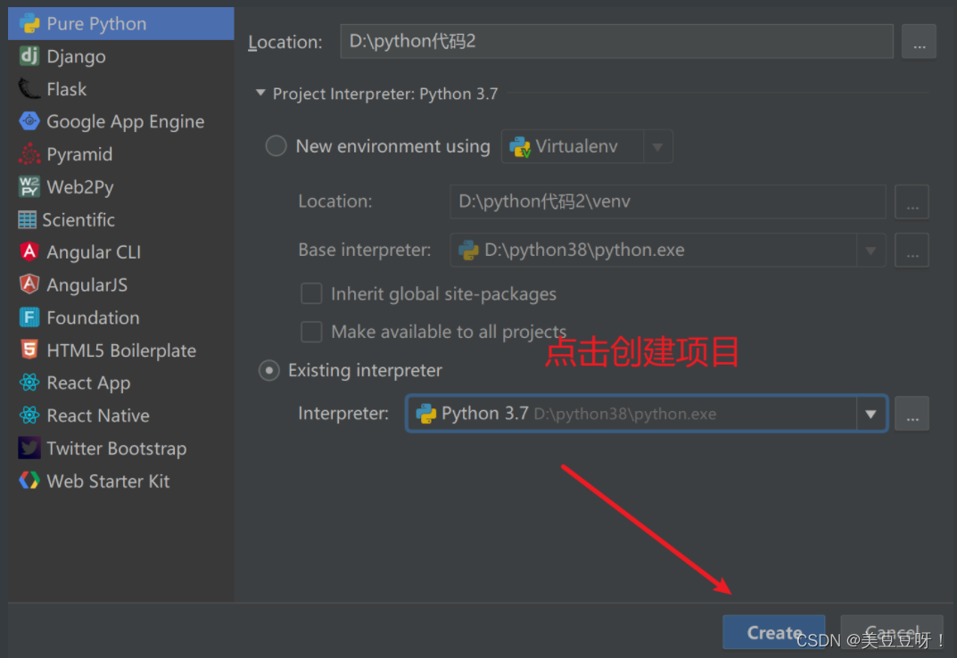
Task: Click the Scientific grid icon
Action: coord(28,219)
